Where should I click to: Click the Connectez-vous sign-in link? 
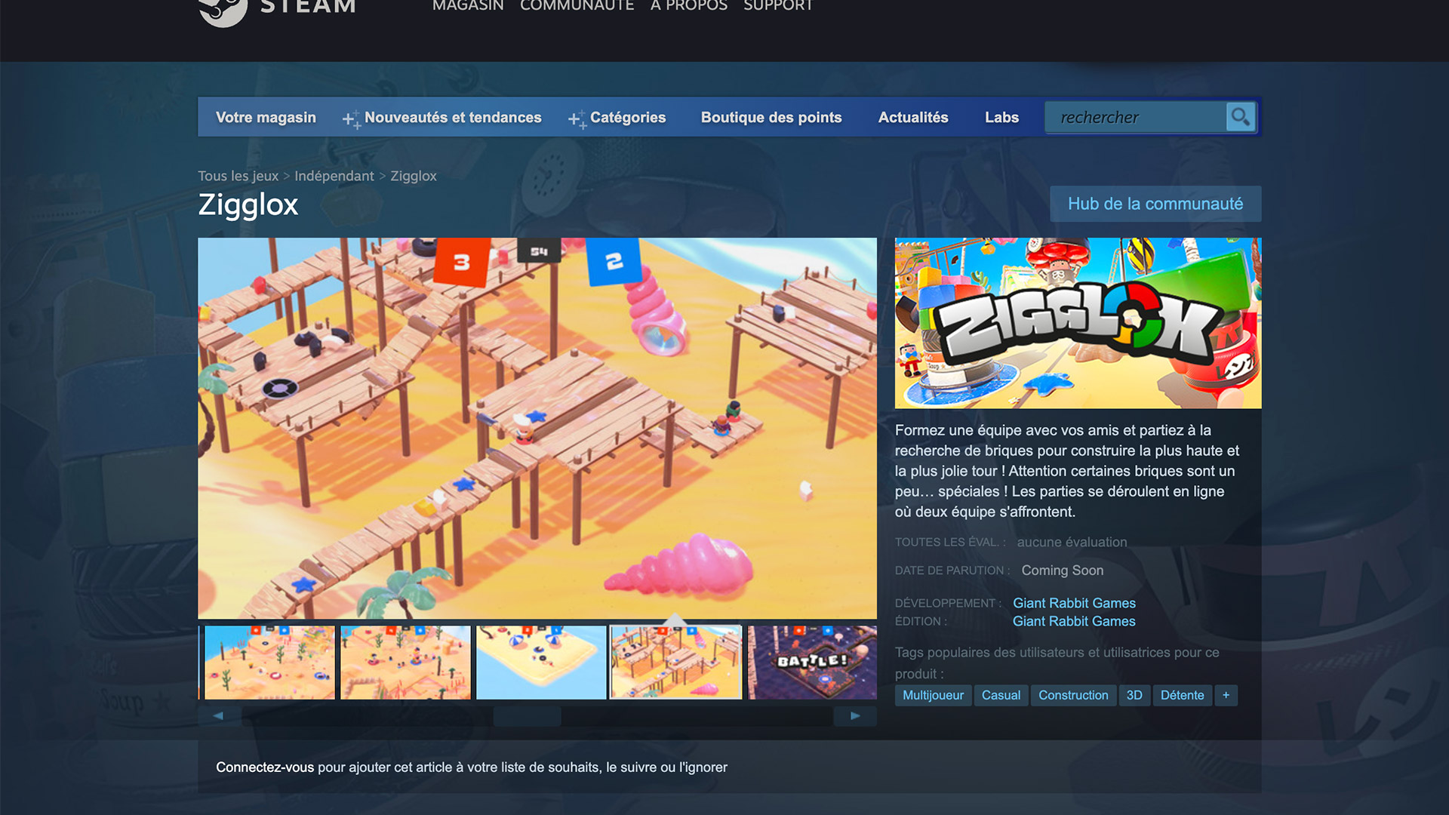(x=265, y=767)
